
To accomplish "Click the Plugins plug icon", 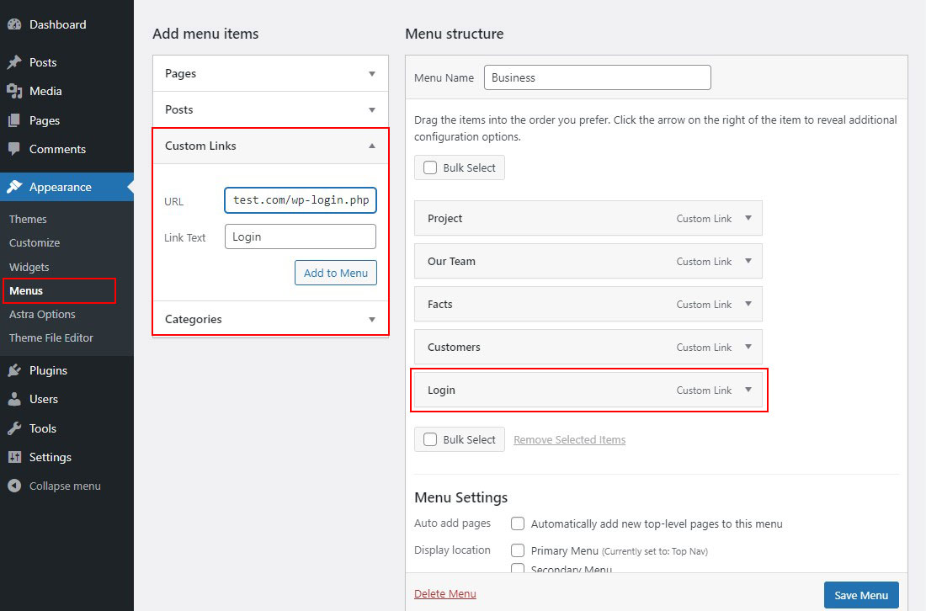I will tap(14, 370).
